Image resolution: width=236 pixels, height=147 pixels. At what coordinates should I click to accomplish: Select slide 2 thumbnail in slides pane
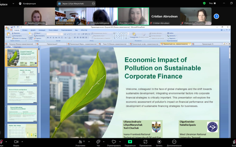22,76
